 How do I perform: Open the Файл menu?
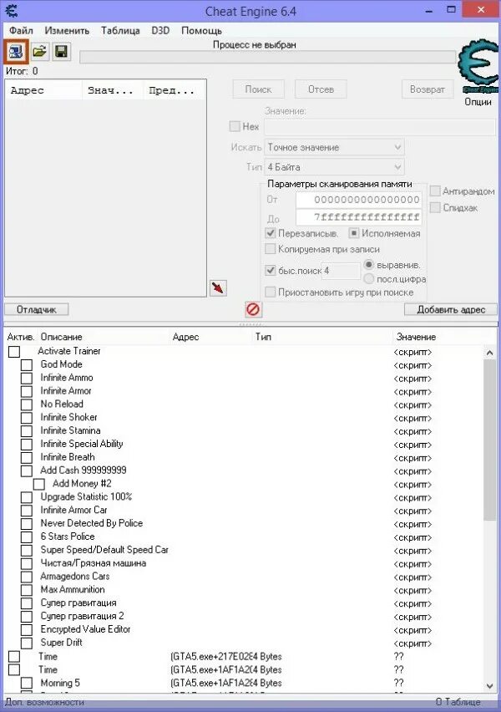(21, 30)
